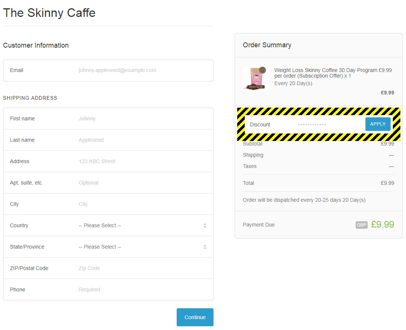Click the £9.99 Payment Due amount
Image resolution: width=406 pixels, height=330 pixels.
click(382, 225)
